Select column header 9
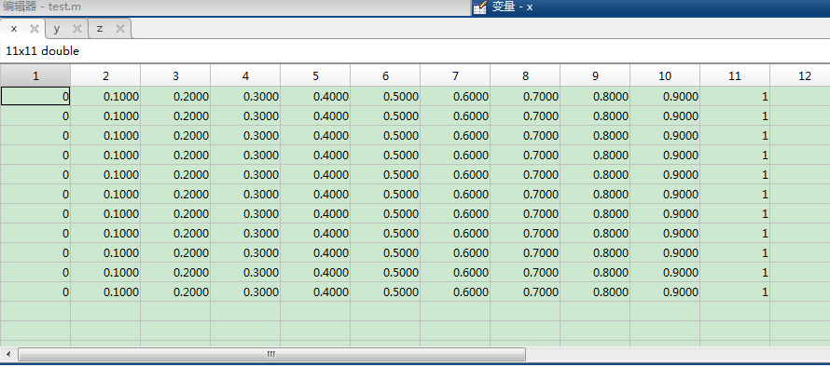Screen dimensions: 830x366 click(x=595, y=76)
